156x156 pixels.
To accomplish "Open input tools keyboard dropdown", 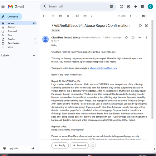I will point(144,16).
